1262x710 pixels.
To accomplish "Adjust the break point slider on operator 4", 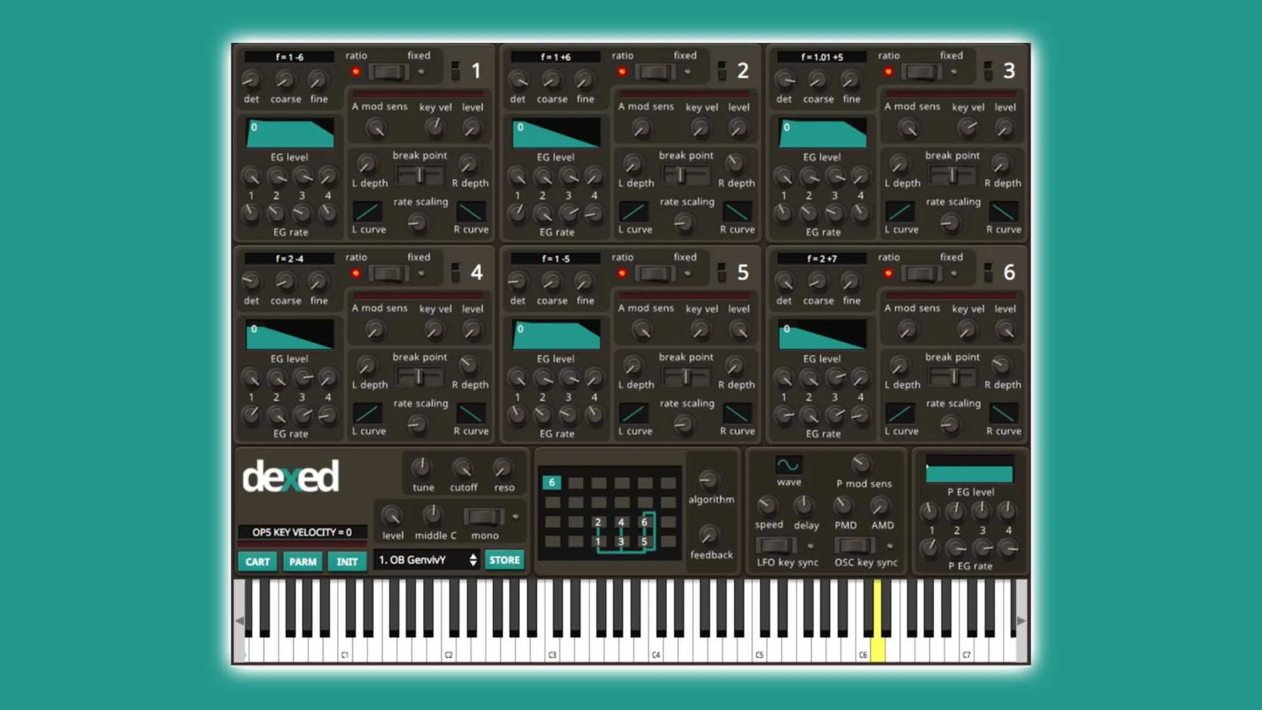I will coord(419,375).
